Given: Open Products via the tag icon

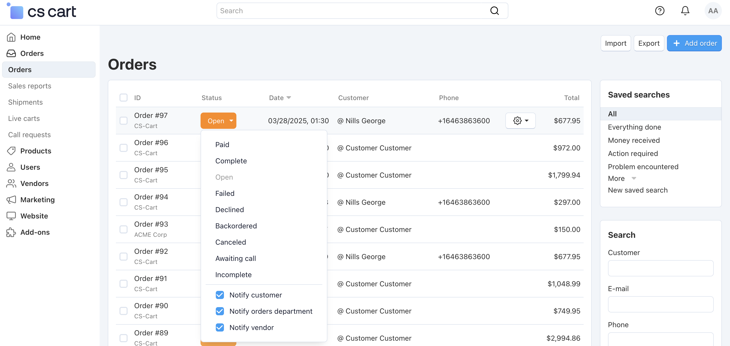Looking at the screenshot, I should tap(11, 151).
